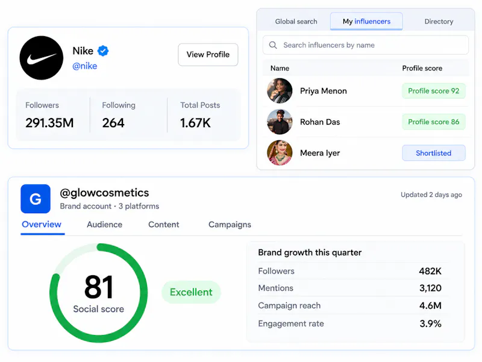Click the 264 following value
Screen dimensions: 482x362
(x=113, y=123)
